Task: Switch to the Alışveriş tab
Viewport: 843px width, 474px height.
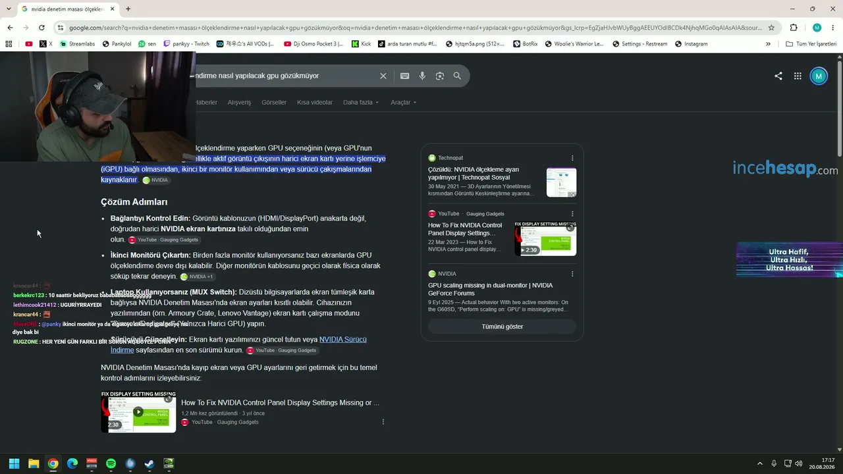Action: click(239, 103)
